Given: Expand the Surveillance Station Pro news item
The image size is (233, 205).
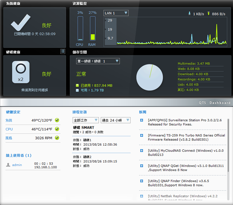Looking at the screenshot, I should point(142,120).
